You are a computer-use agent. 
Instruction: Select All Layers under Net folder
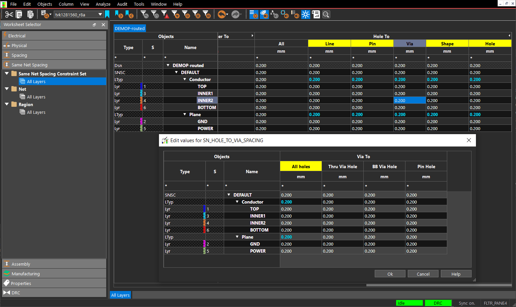click(36, 97)
